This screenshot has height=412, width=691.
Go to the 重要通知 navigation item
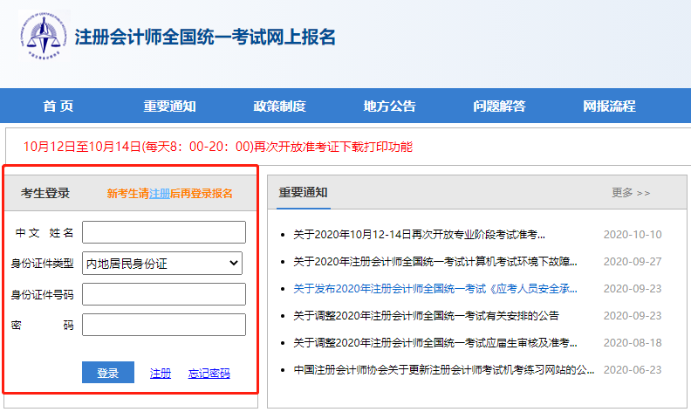point(169,106)
